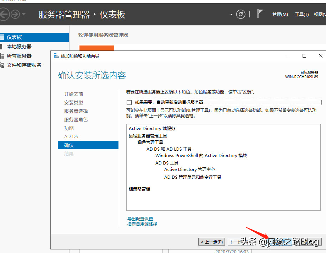Select the 确认 wizard step
The height and width of the screenshot is (253, 326).
(x=88, y=145)
